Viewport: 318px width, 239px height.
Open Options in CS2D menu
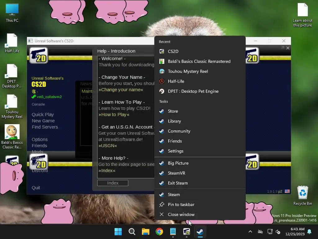coord(39,139)
